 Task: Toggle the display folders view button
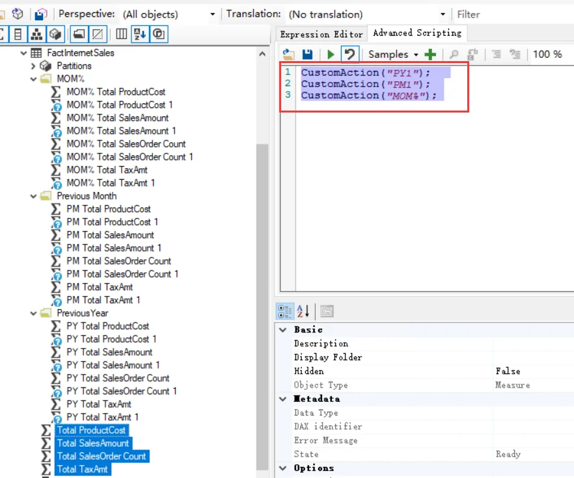79,34
